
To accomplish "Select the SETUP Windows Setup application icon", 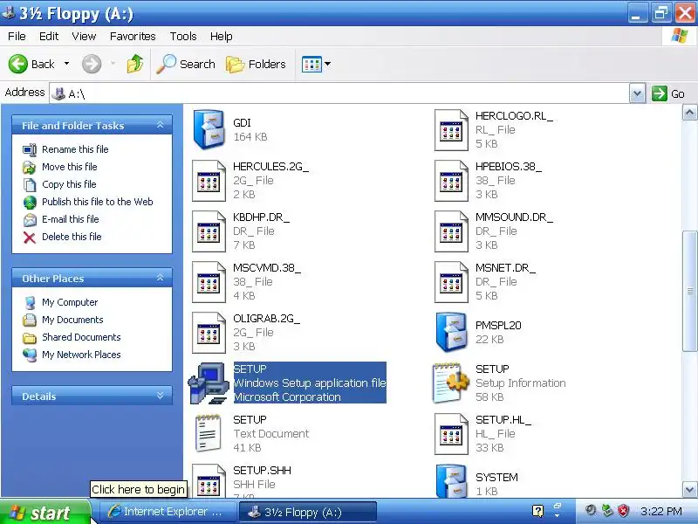I will 209,383.
